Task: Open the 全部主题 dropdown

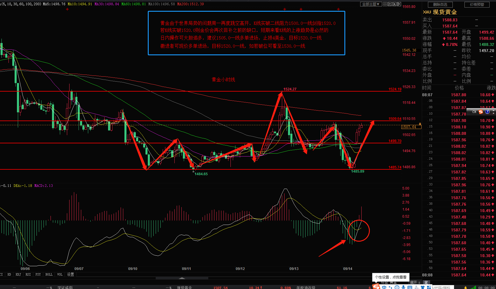Action: pos(371,4)
